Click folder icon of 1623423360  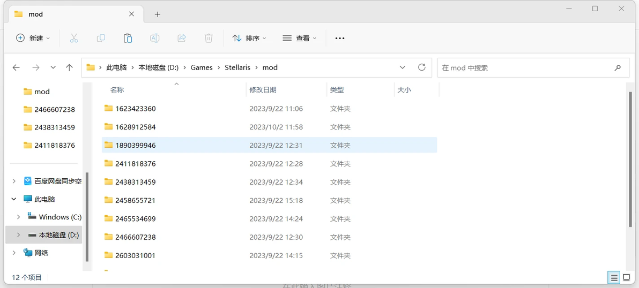tap(108, 108)
